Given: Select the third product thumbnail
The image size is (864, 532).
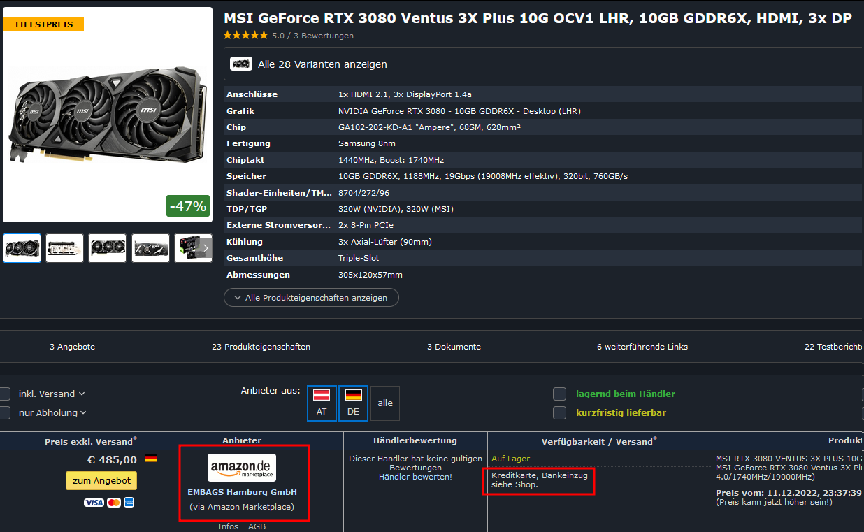Looking at the screenshot, I should click(x=108, y=248).
